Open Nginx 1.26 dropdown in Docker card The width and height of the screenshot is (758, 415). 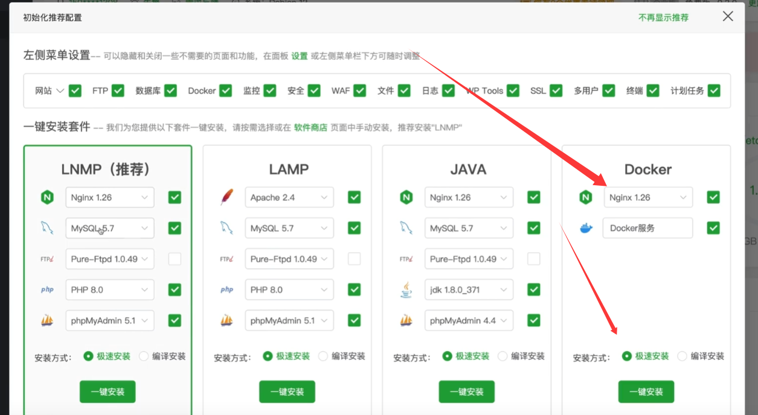coord(648,197)
